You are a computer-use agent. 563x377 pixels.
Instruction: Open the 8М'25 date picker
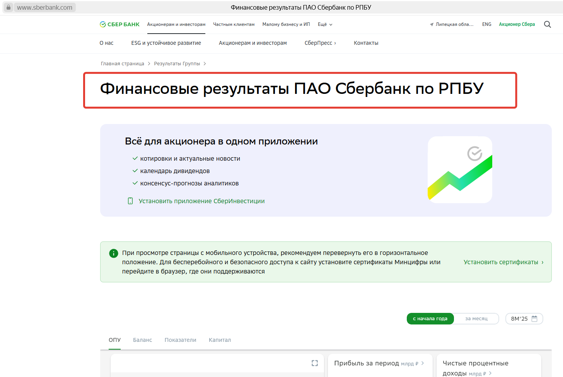[524, 319]
